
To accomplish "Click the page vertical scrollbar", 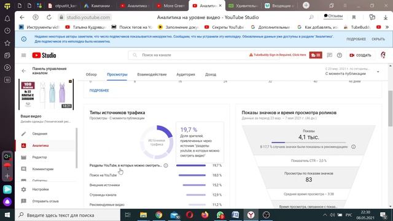I will (391, 109).
